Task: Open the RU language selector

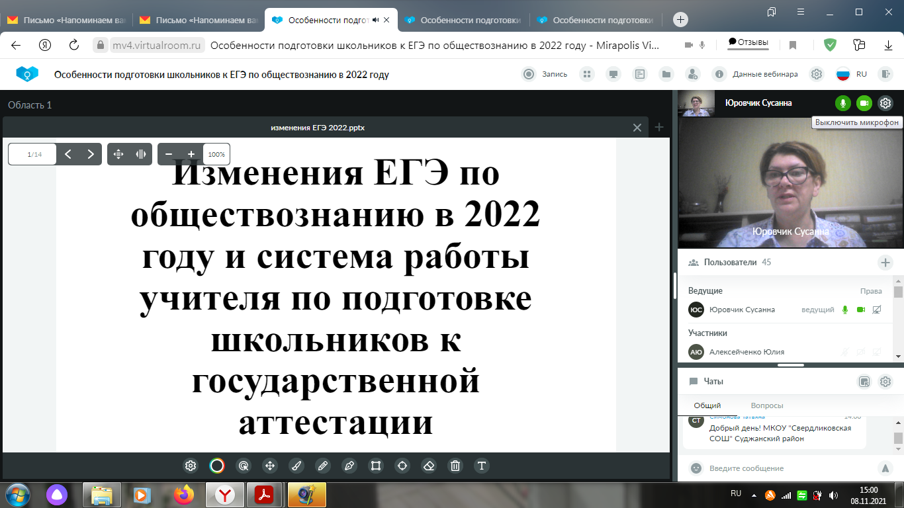Action: (x=852, y=74)
